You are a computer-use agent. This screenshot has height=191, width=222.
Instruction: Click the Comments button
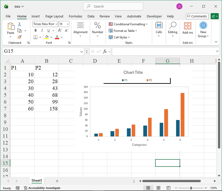[197, 16]
